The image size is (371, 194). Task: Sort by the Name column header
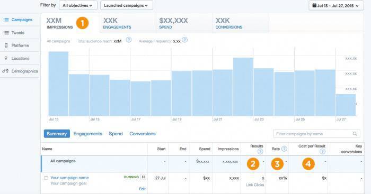click(x=47, y=149)
